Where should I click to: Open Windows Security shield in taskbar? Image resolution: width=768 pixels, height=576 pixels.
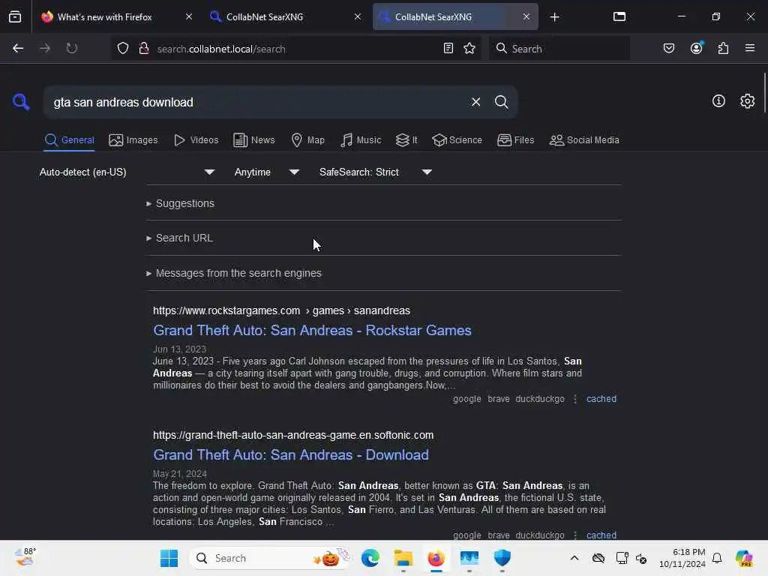pos(502,558)
